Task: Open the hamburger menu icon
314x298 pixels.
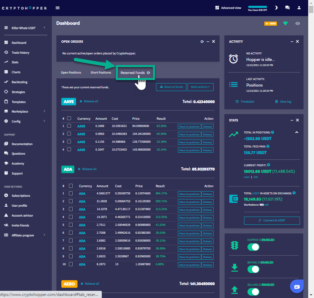Action: [58, 8]
